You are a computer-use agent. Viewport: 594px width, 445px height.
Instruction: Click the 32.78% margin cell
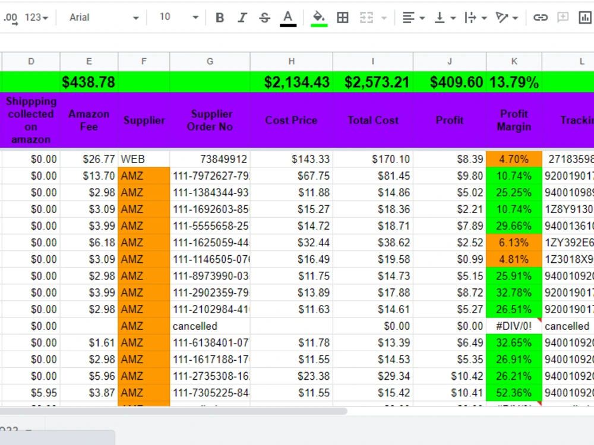click(x=514, y=293)
